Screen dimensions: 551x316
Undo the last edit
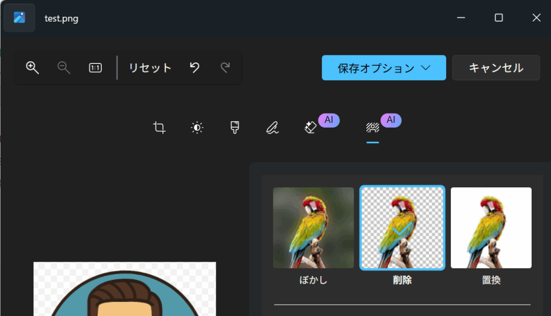(195, 68)
